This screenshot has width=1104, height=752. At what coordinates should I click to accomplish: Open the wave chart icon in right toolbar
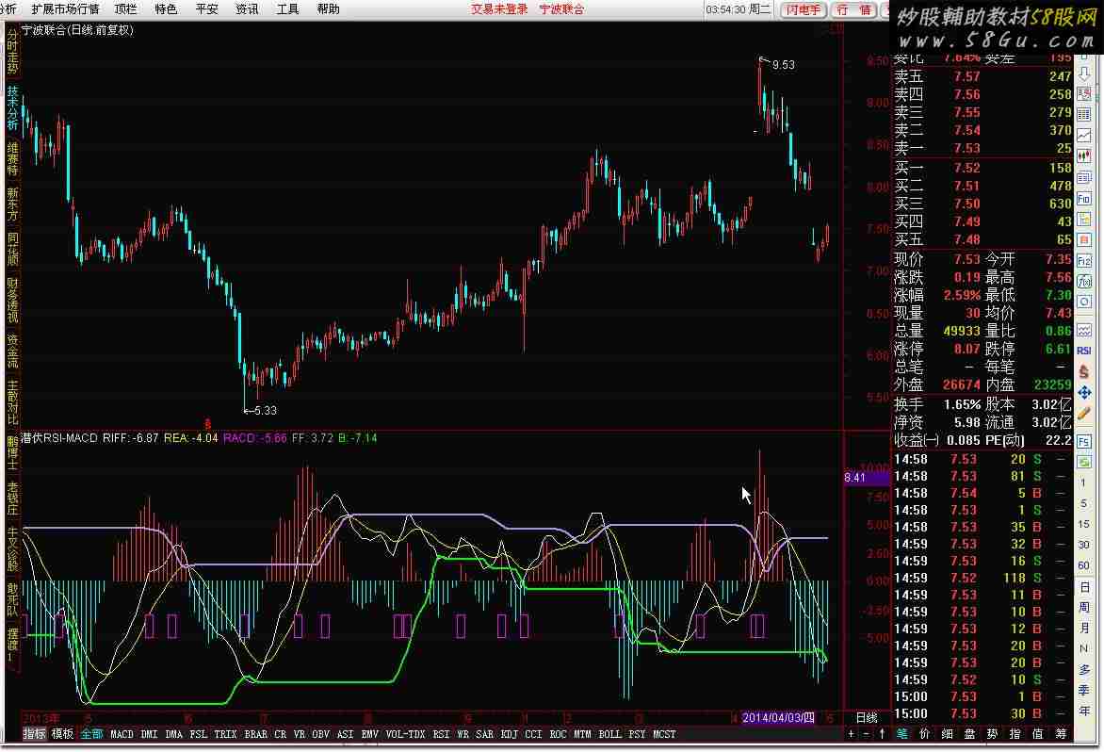click(x=1084, y=330)
